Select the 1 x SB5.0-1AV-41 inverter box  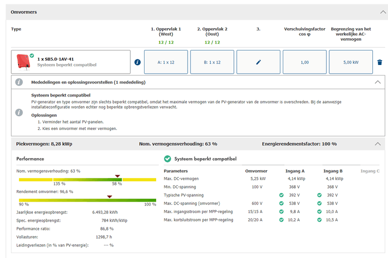(71, 62)
